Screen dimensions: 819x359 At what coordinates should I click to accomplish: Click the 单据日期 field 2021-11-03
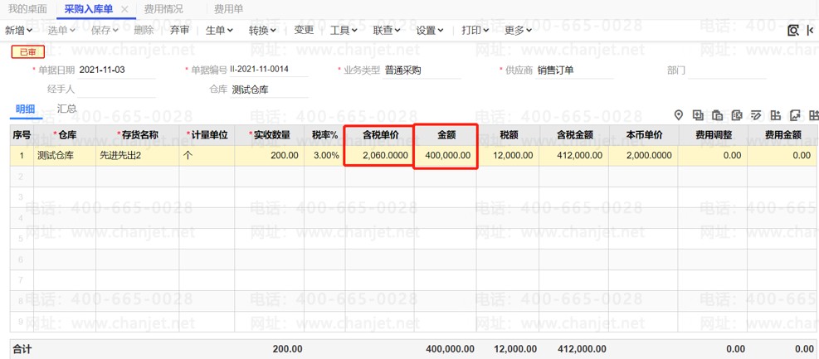(x=116, y=70)
